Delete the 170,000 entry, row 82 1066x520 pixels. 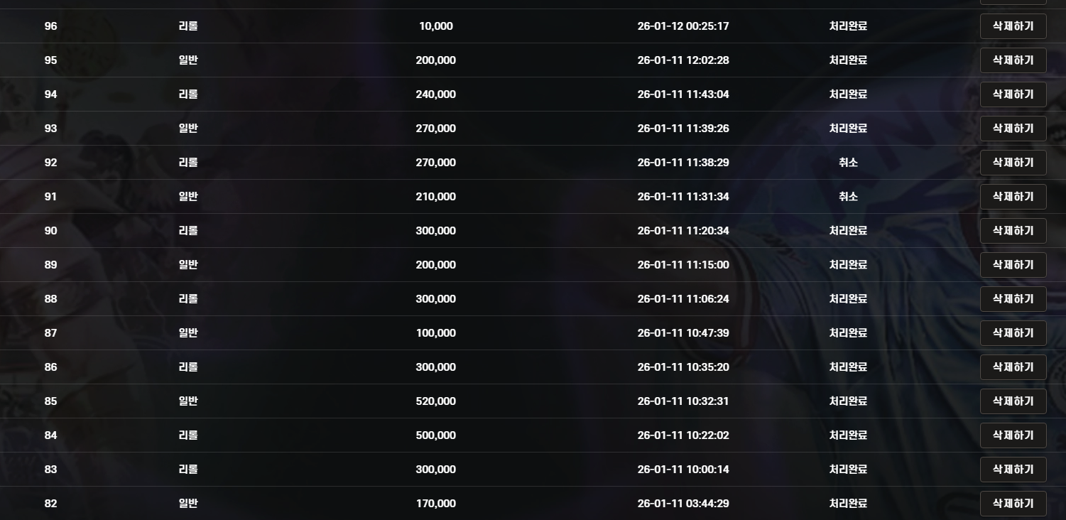[1013, 504]
